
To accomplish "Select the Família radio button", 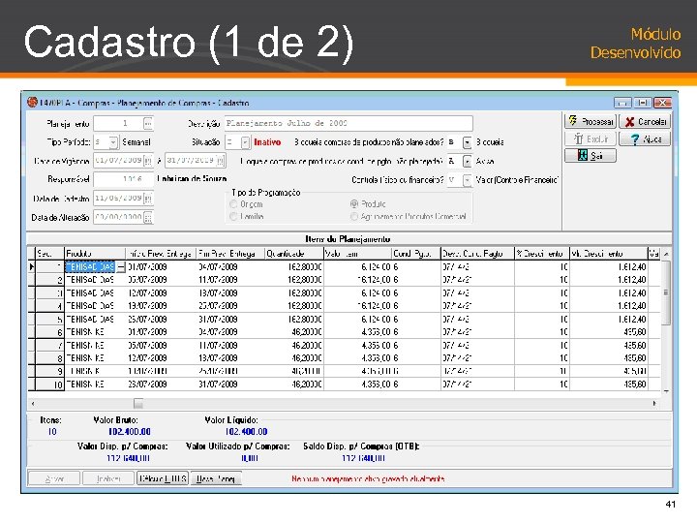I will (x=233, y=216).
